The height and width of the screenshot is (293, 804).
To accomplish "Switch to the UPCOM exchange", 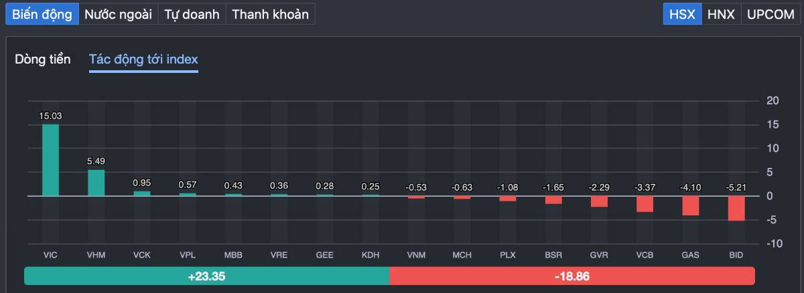I will tap(770, 14).
